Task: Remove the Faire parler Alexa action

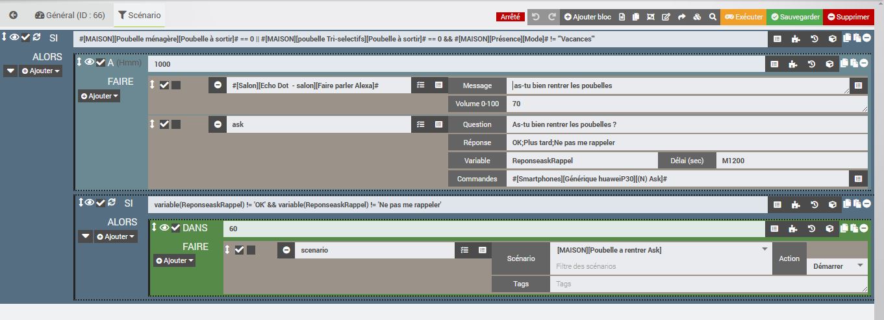Action: click(218, 86)
